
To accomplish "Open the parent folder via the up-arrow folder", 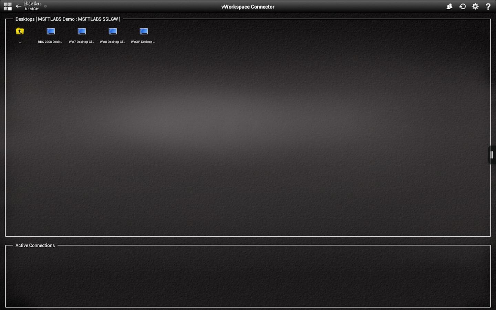I will click(x=20, y=31).
